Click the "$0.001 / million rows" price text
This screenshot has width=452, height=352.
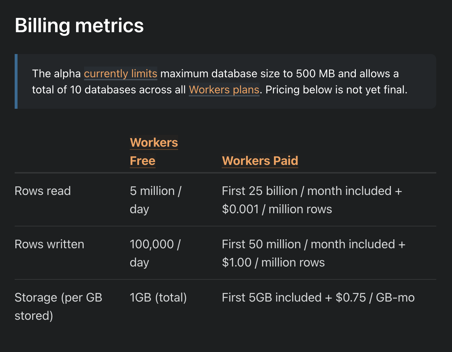click(277, 209)
